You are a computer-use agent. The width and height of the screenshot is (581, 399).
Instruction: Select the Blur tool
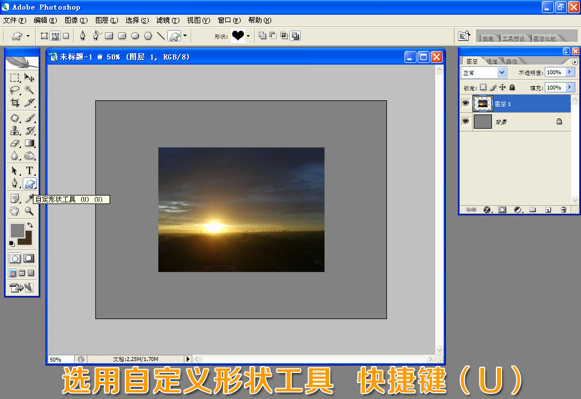[x=15, y=156]
